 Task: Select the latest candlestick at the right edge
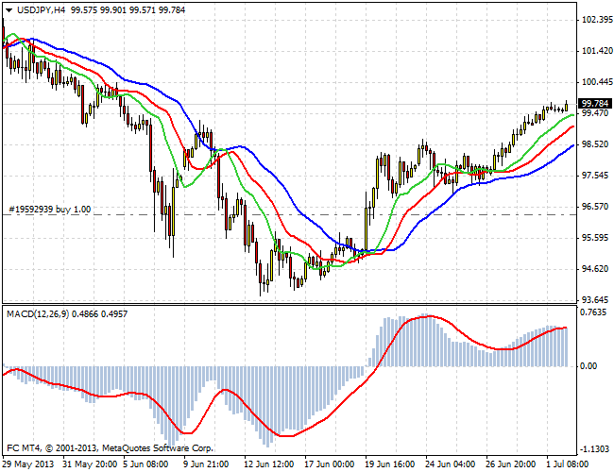(566, 107)
